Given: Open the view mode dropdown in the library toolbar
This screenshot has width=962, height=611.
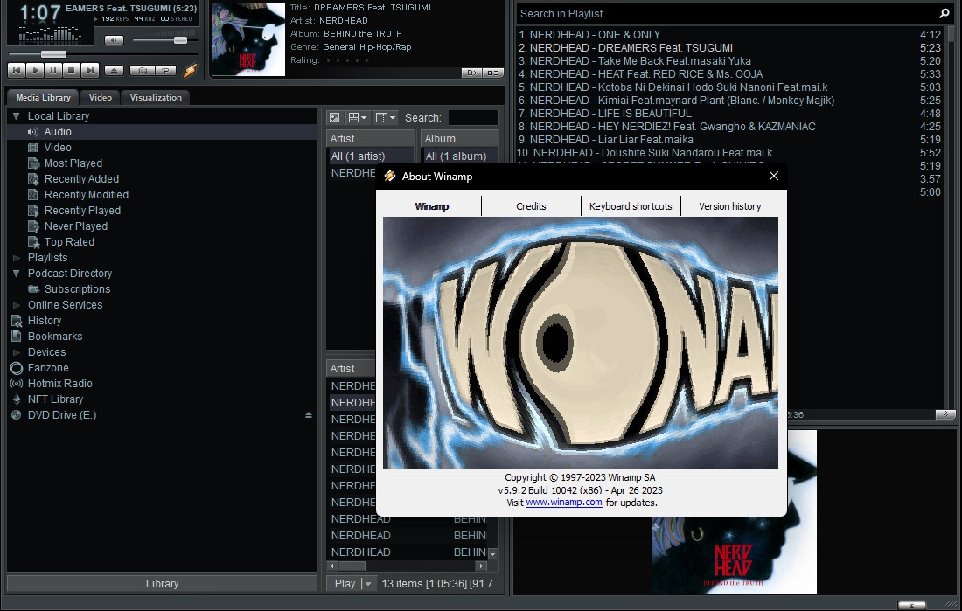Looking at the screenshot, I should (357, 118).
